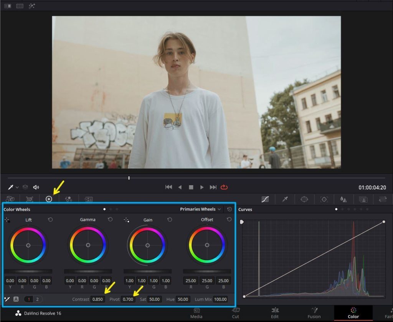The width and height of the screenshot is (393, 322).
Task: Toggle the image wipe split view icon
Action: 8,6
